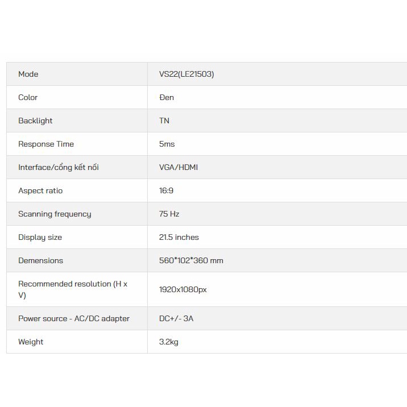Select the '3.2kg' weight value

(169, 342)
